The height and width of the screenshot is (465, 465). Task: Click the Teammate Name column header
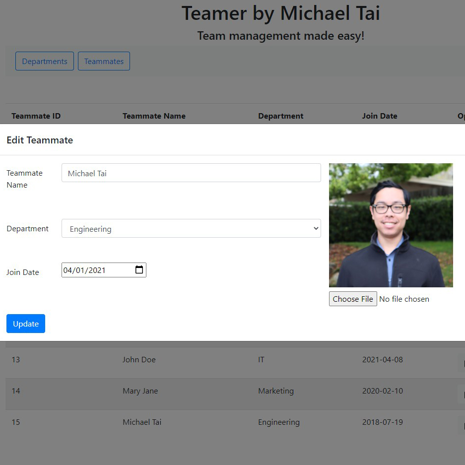click(x=154, y=116)
